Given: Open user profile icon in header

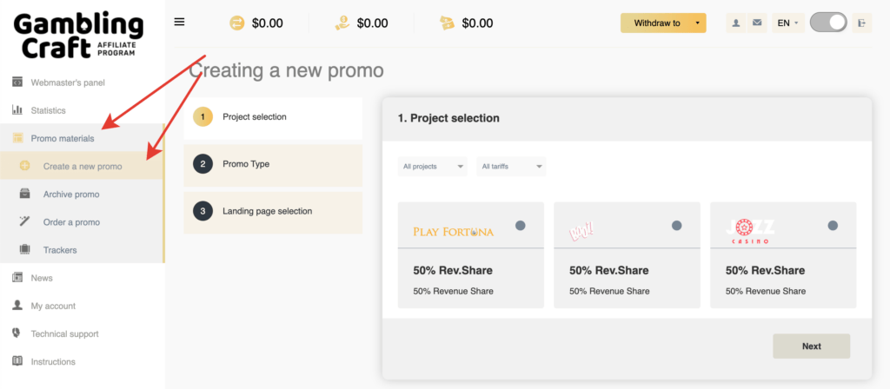Looking at the screenshot, I should (x=736, y=23).
